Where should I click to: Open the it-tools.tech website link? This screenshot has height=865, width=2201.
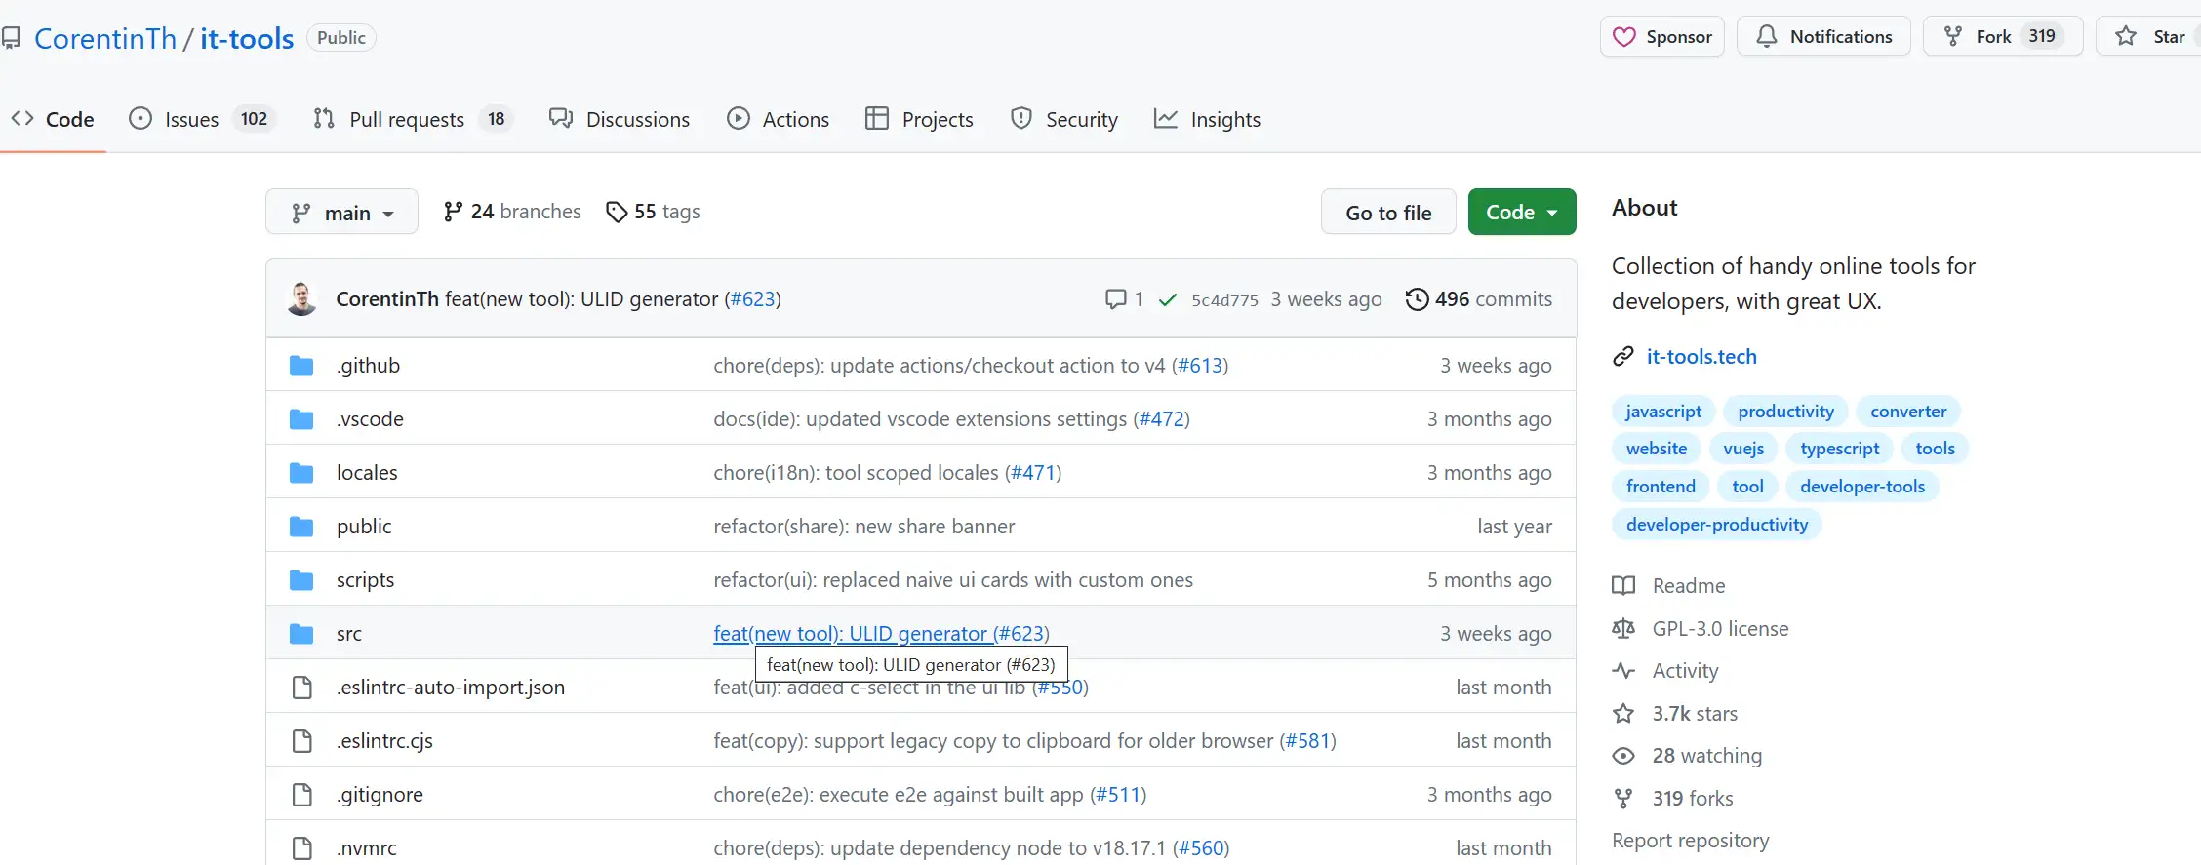coord(1701,357)
